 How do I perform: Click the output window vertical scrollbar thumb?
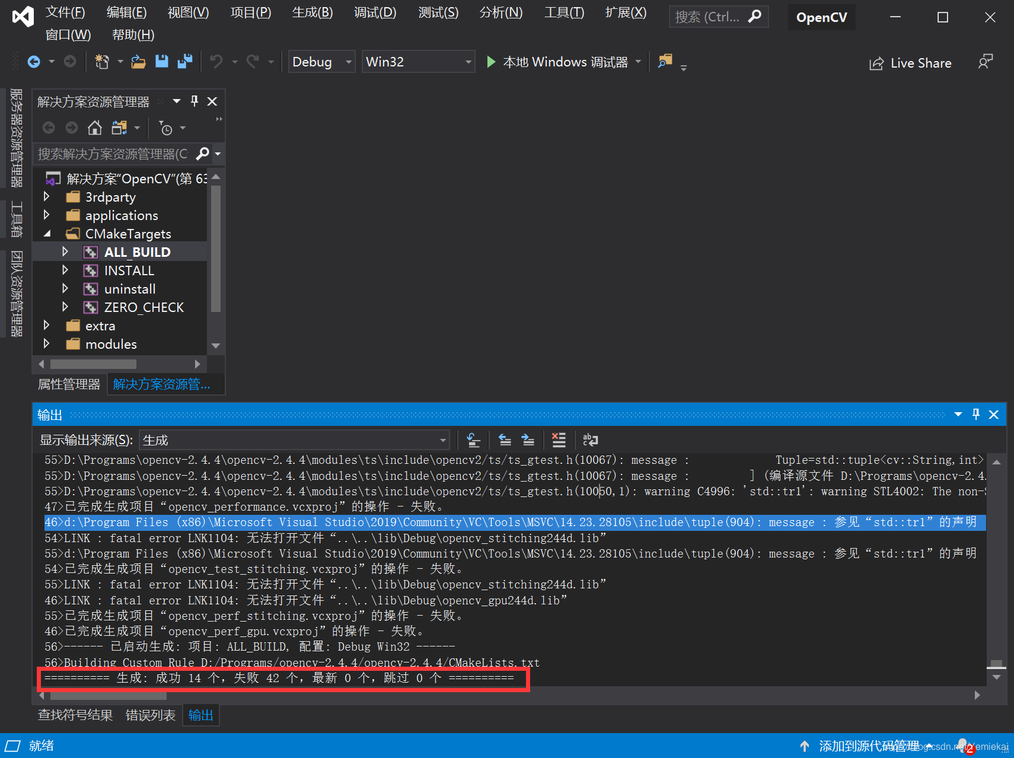pos(997,664)
